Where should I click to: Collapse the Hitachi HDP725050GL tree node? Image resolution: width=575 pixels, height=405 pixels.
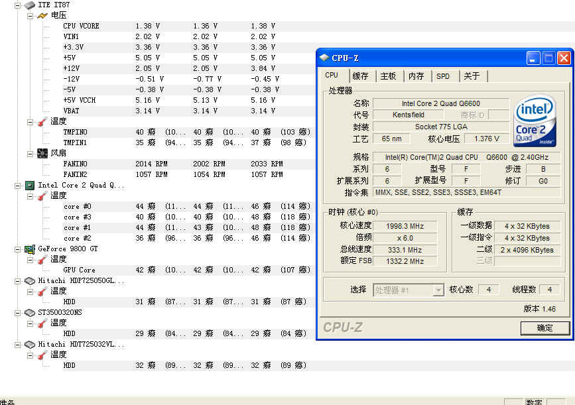coord(17,282)
